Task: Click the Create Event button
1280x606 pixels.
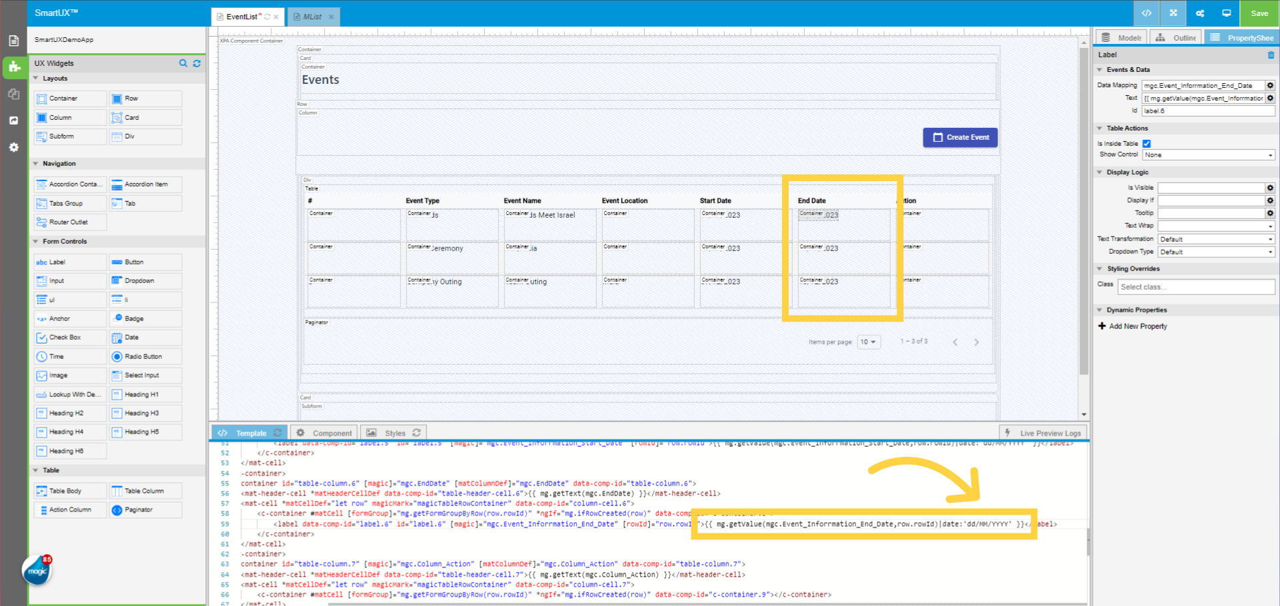Action: click(960, 137)
